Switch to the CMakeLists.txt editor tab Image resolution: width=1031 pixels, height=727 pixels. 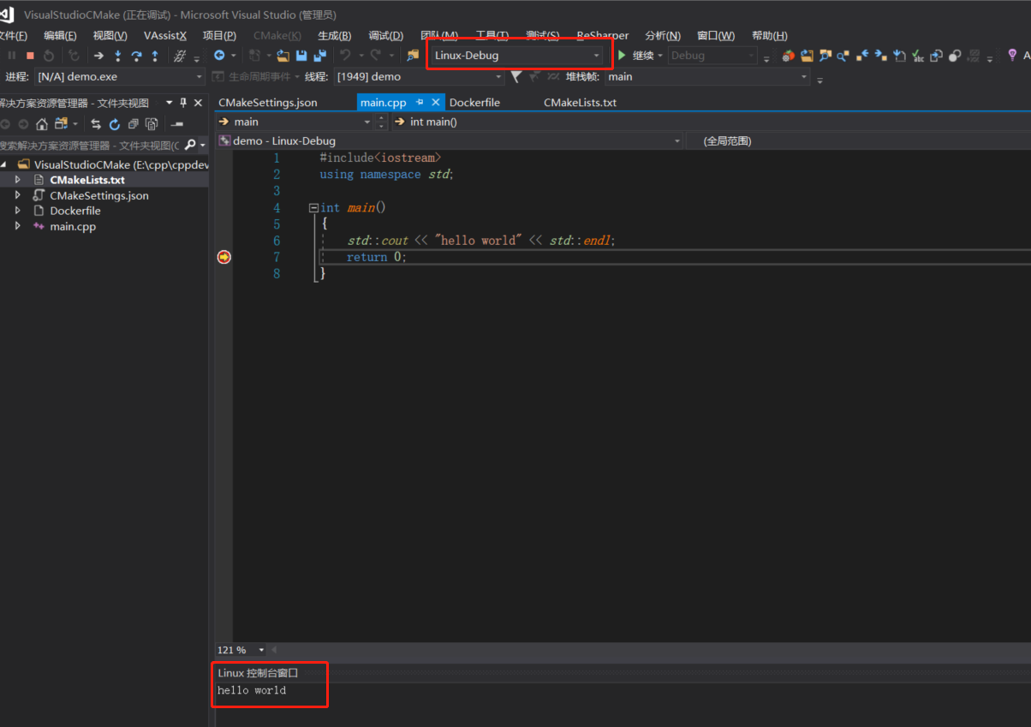click(580, 102)
